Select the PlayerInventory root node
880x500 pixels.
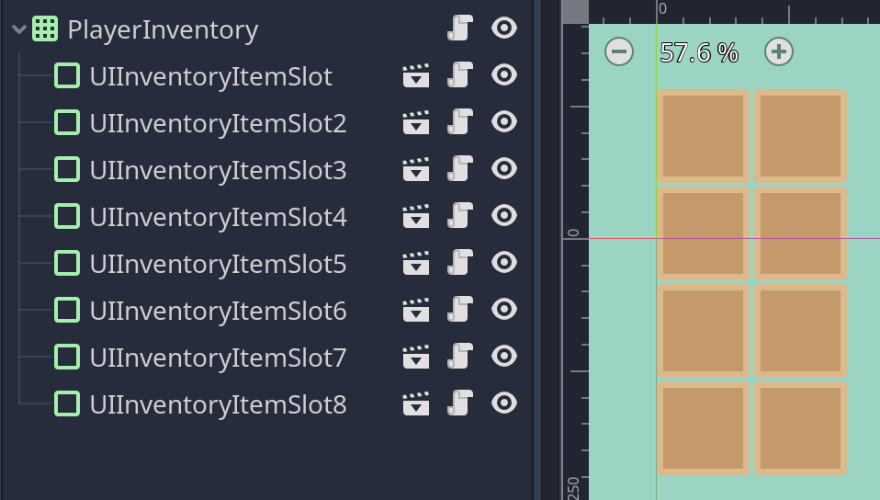tap(163, 29)
